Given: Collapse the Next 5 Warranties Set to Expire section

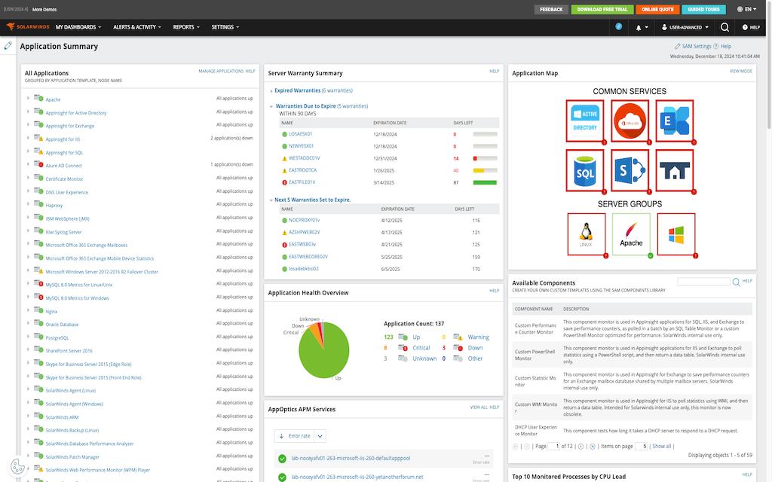Looking at the screenshot, I should [x=271, y=200].
